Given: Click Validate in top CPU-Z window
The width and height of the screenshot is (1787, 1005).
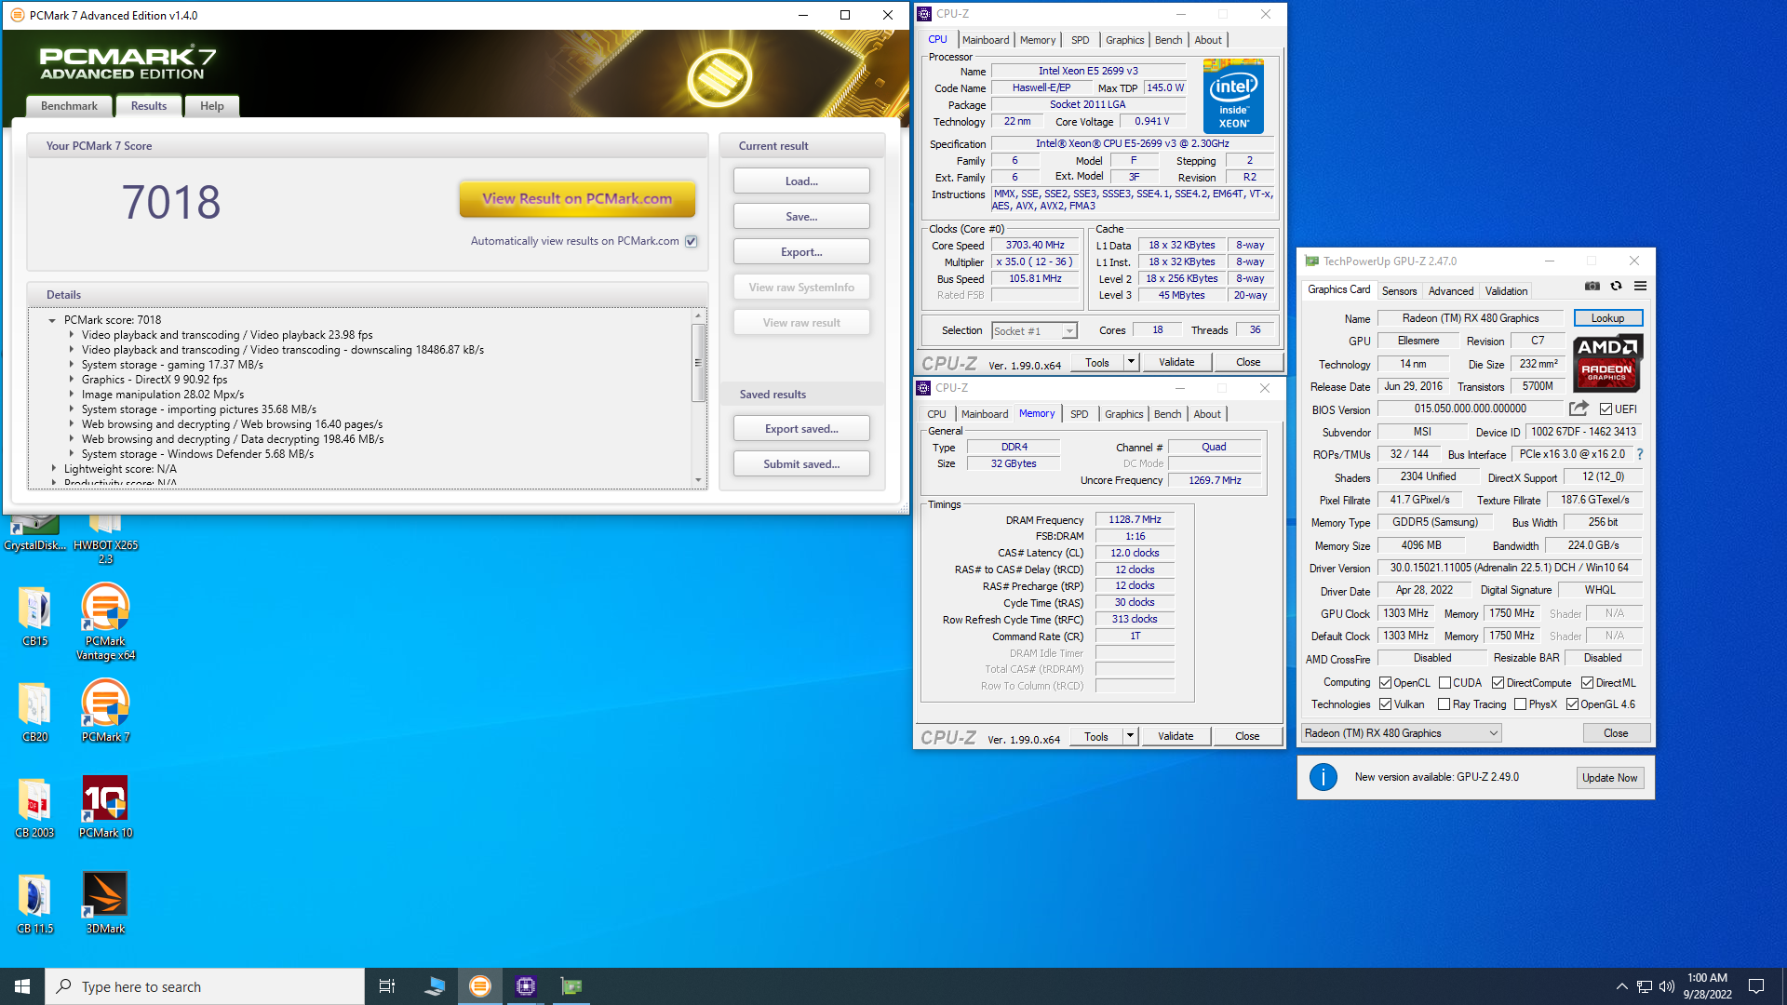Looking at the screenshot, I should coord(1176,362).
